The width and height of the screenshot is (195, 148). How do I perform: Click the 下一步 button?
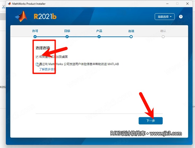(151, 120)
